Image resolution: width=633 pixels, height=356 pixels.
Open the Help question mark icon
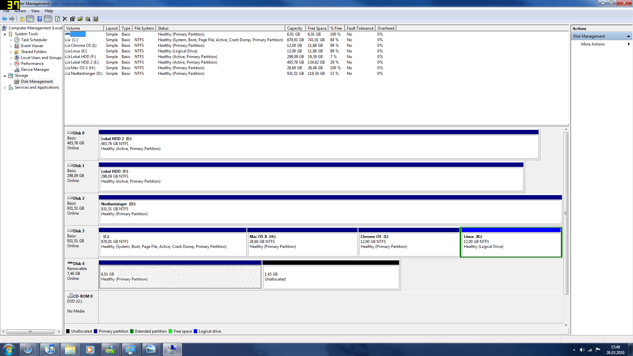40,19
